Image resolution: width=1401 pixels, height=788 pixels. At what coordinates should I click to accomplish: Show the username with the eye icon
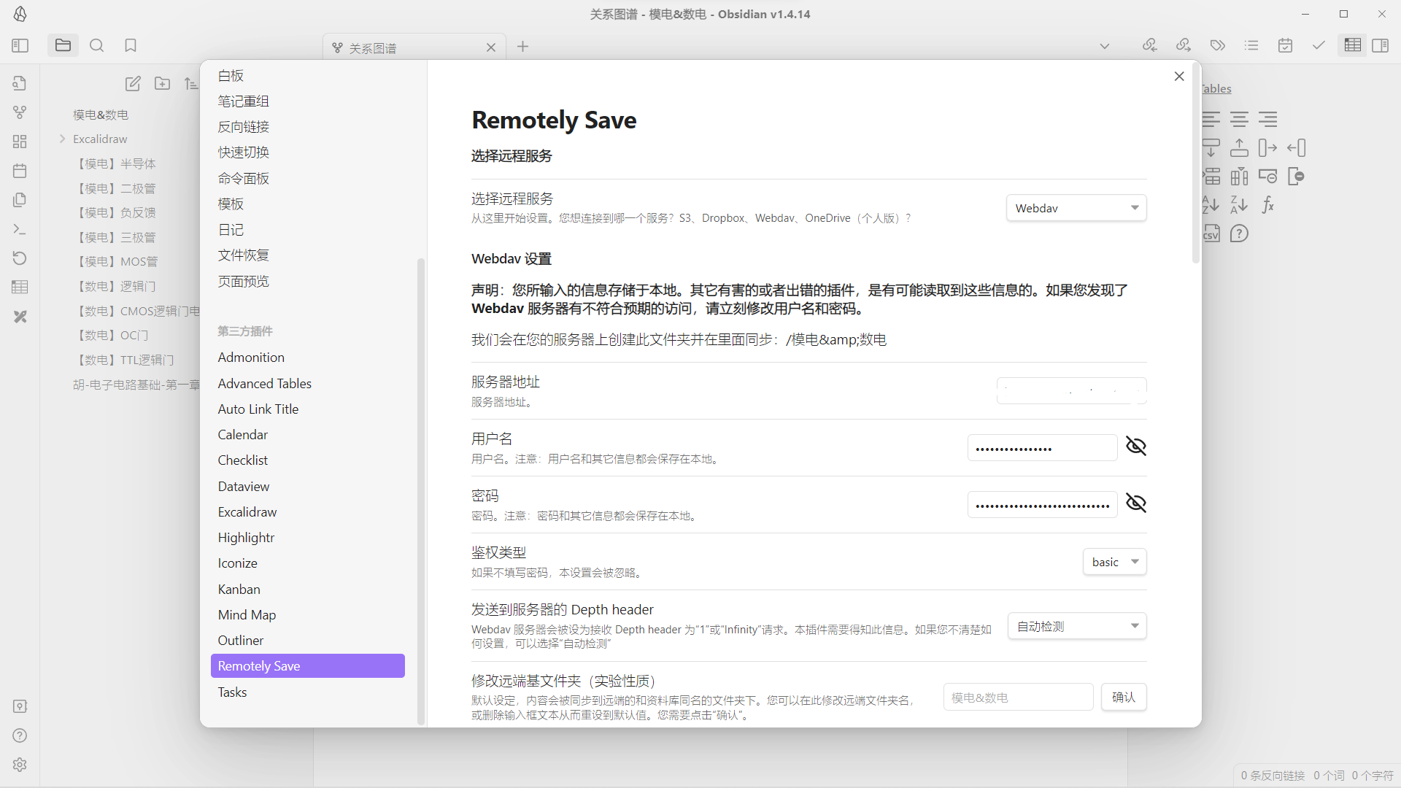click(x=1136, y=446)
